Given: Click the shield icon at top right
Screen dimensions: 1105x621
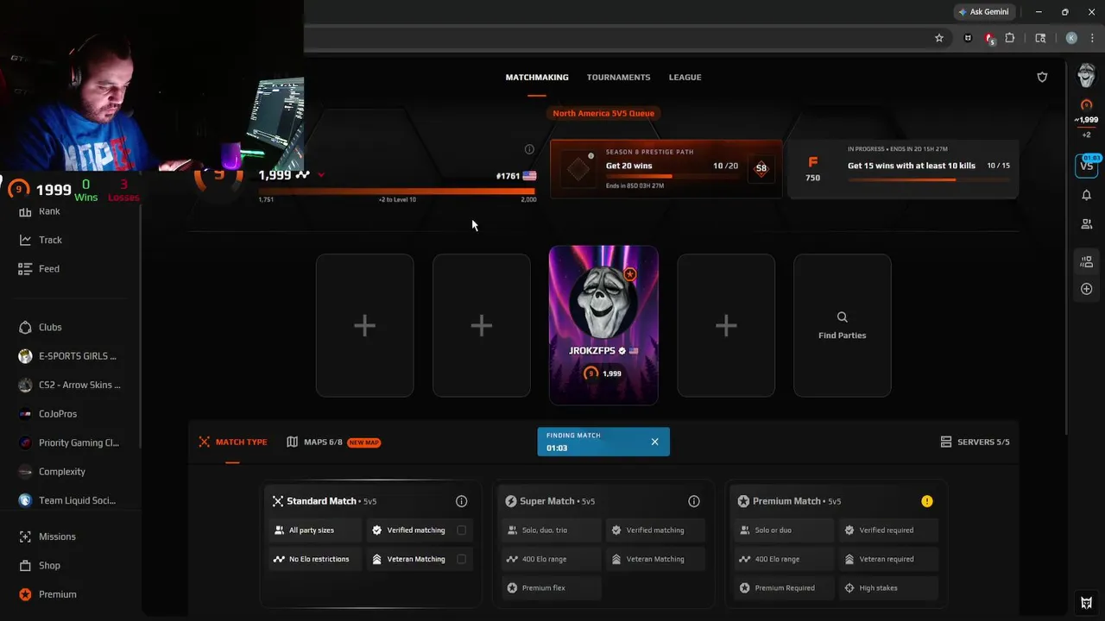Looking at the screenshot, I should coord(1042,77).
